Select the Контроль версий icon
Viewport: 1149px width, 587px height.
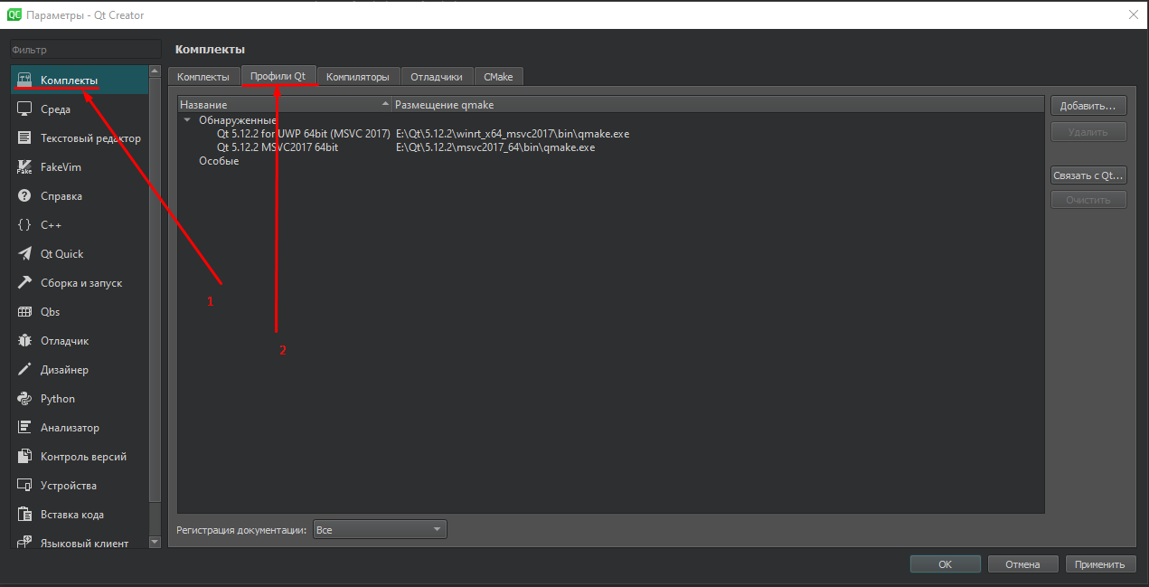pos(25,456)
